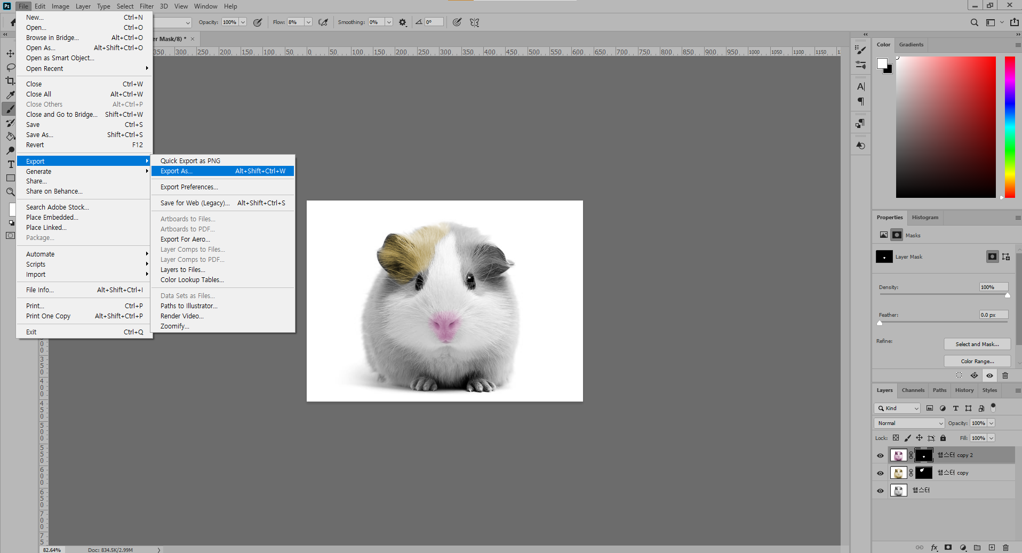
Task: Select the Paint Bucket tool
Action: pos(10,137)
